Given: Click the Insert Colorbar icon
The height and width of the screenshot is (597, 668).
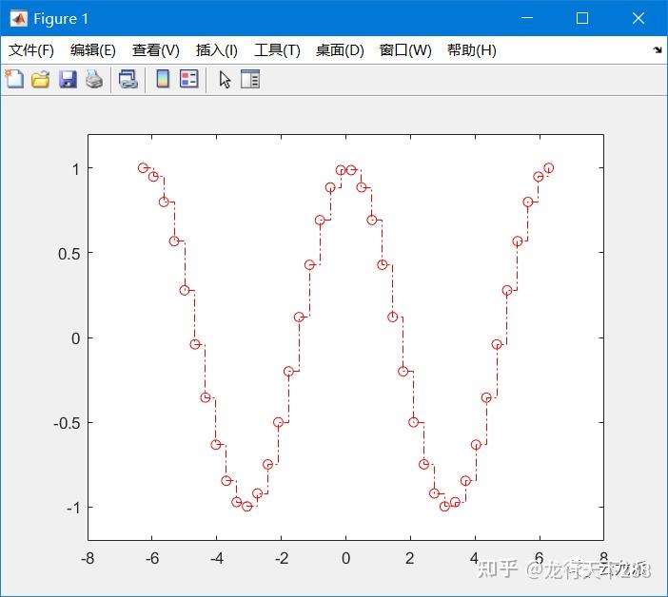Looking at the screenshot, I should (163, 79).
